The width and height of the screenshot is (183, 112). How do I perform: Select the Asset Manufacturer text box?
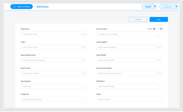(50, 60)
